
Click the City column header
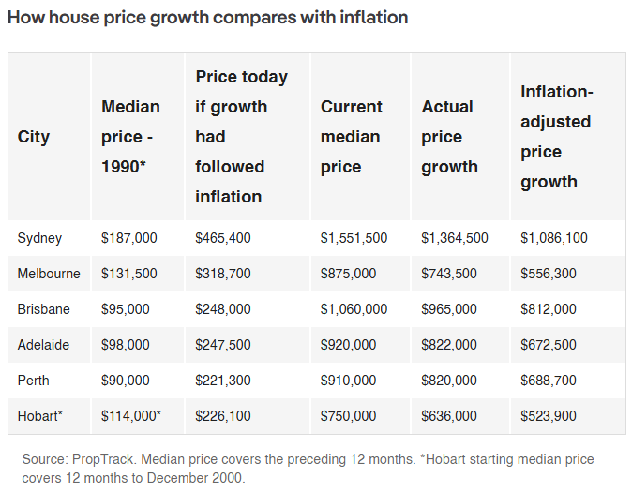(x=34, y=137)
